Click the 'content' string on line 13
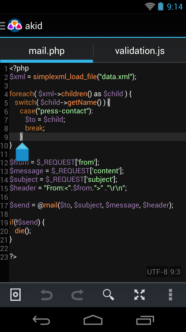This screenshot has width=186, height=332. pyautogui.click(x=106, y=171)
